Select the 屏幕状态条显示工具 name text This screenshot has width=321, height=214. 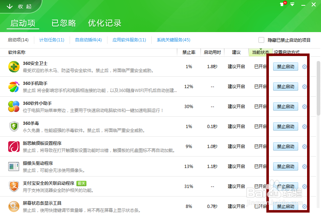click(x=42, y=203)
